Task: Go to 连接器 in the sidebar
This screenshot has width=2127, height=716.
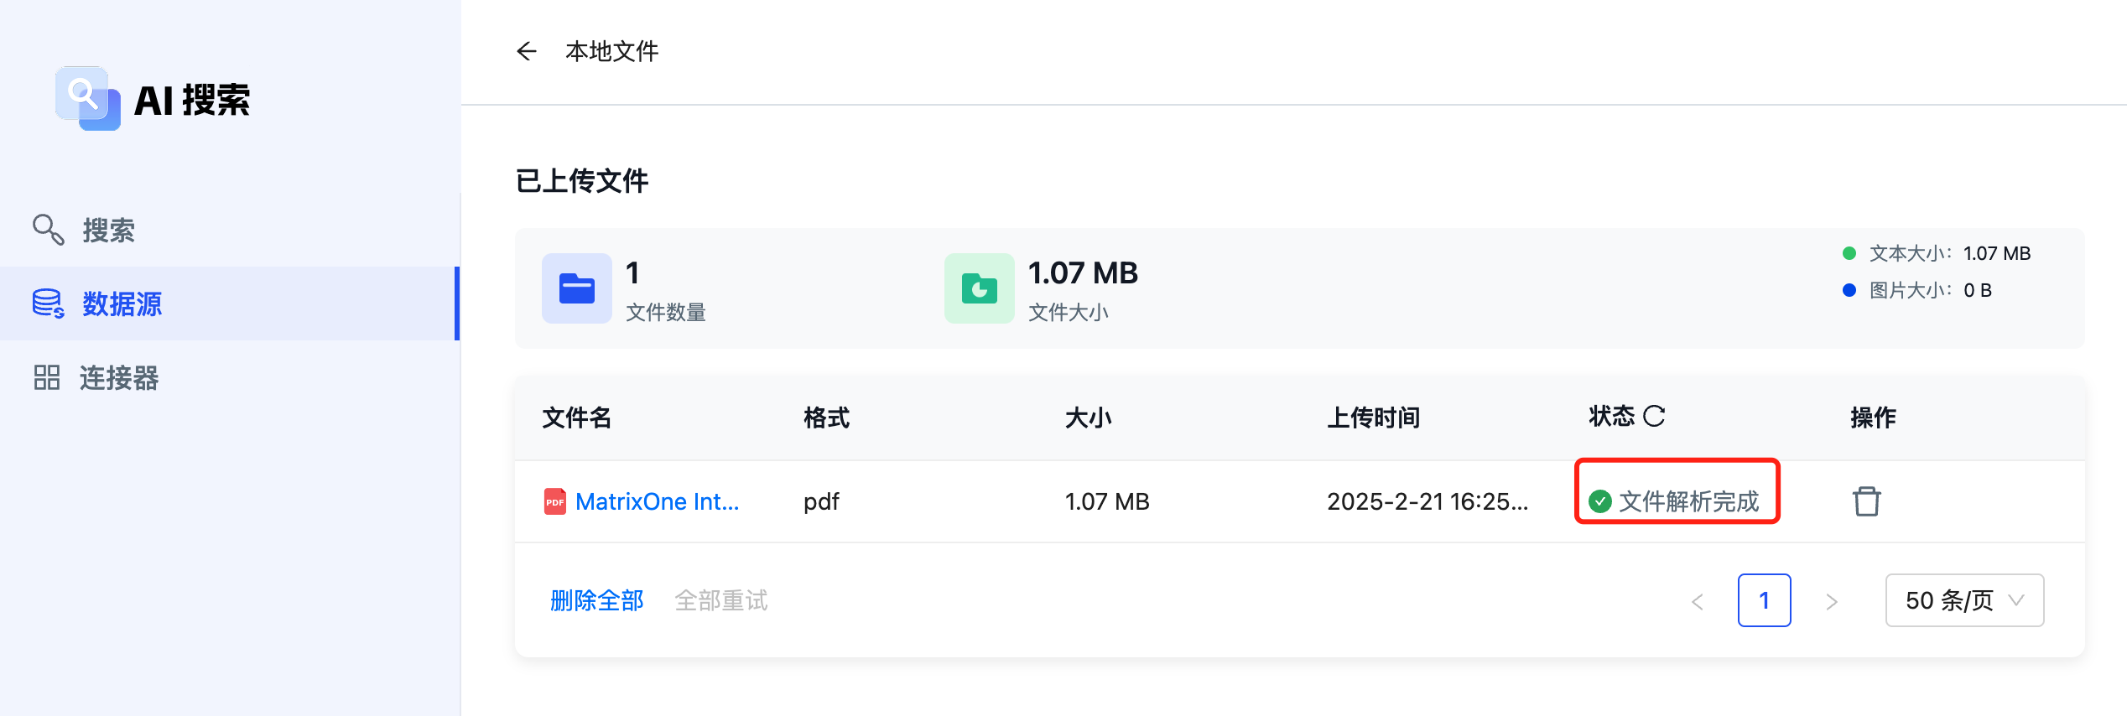Action: click(118, 377)
